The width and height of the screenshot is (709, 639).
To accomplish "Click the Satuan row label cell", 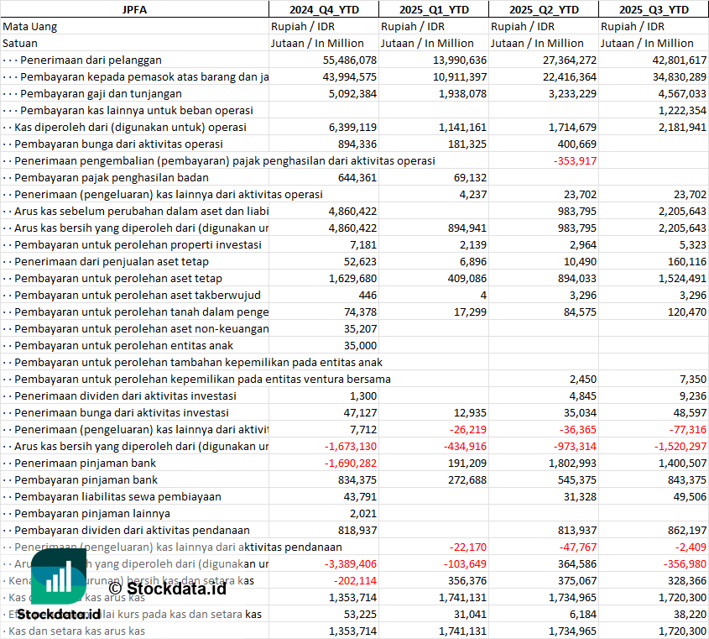I will [x=20, y=43].
